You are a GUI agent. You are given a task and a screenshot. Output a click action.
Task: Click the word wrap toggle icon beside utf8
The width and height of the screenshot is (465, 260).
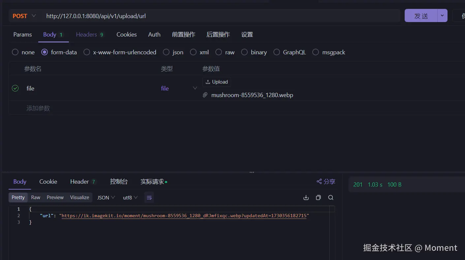(x=149, y=197)
